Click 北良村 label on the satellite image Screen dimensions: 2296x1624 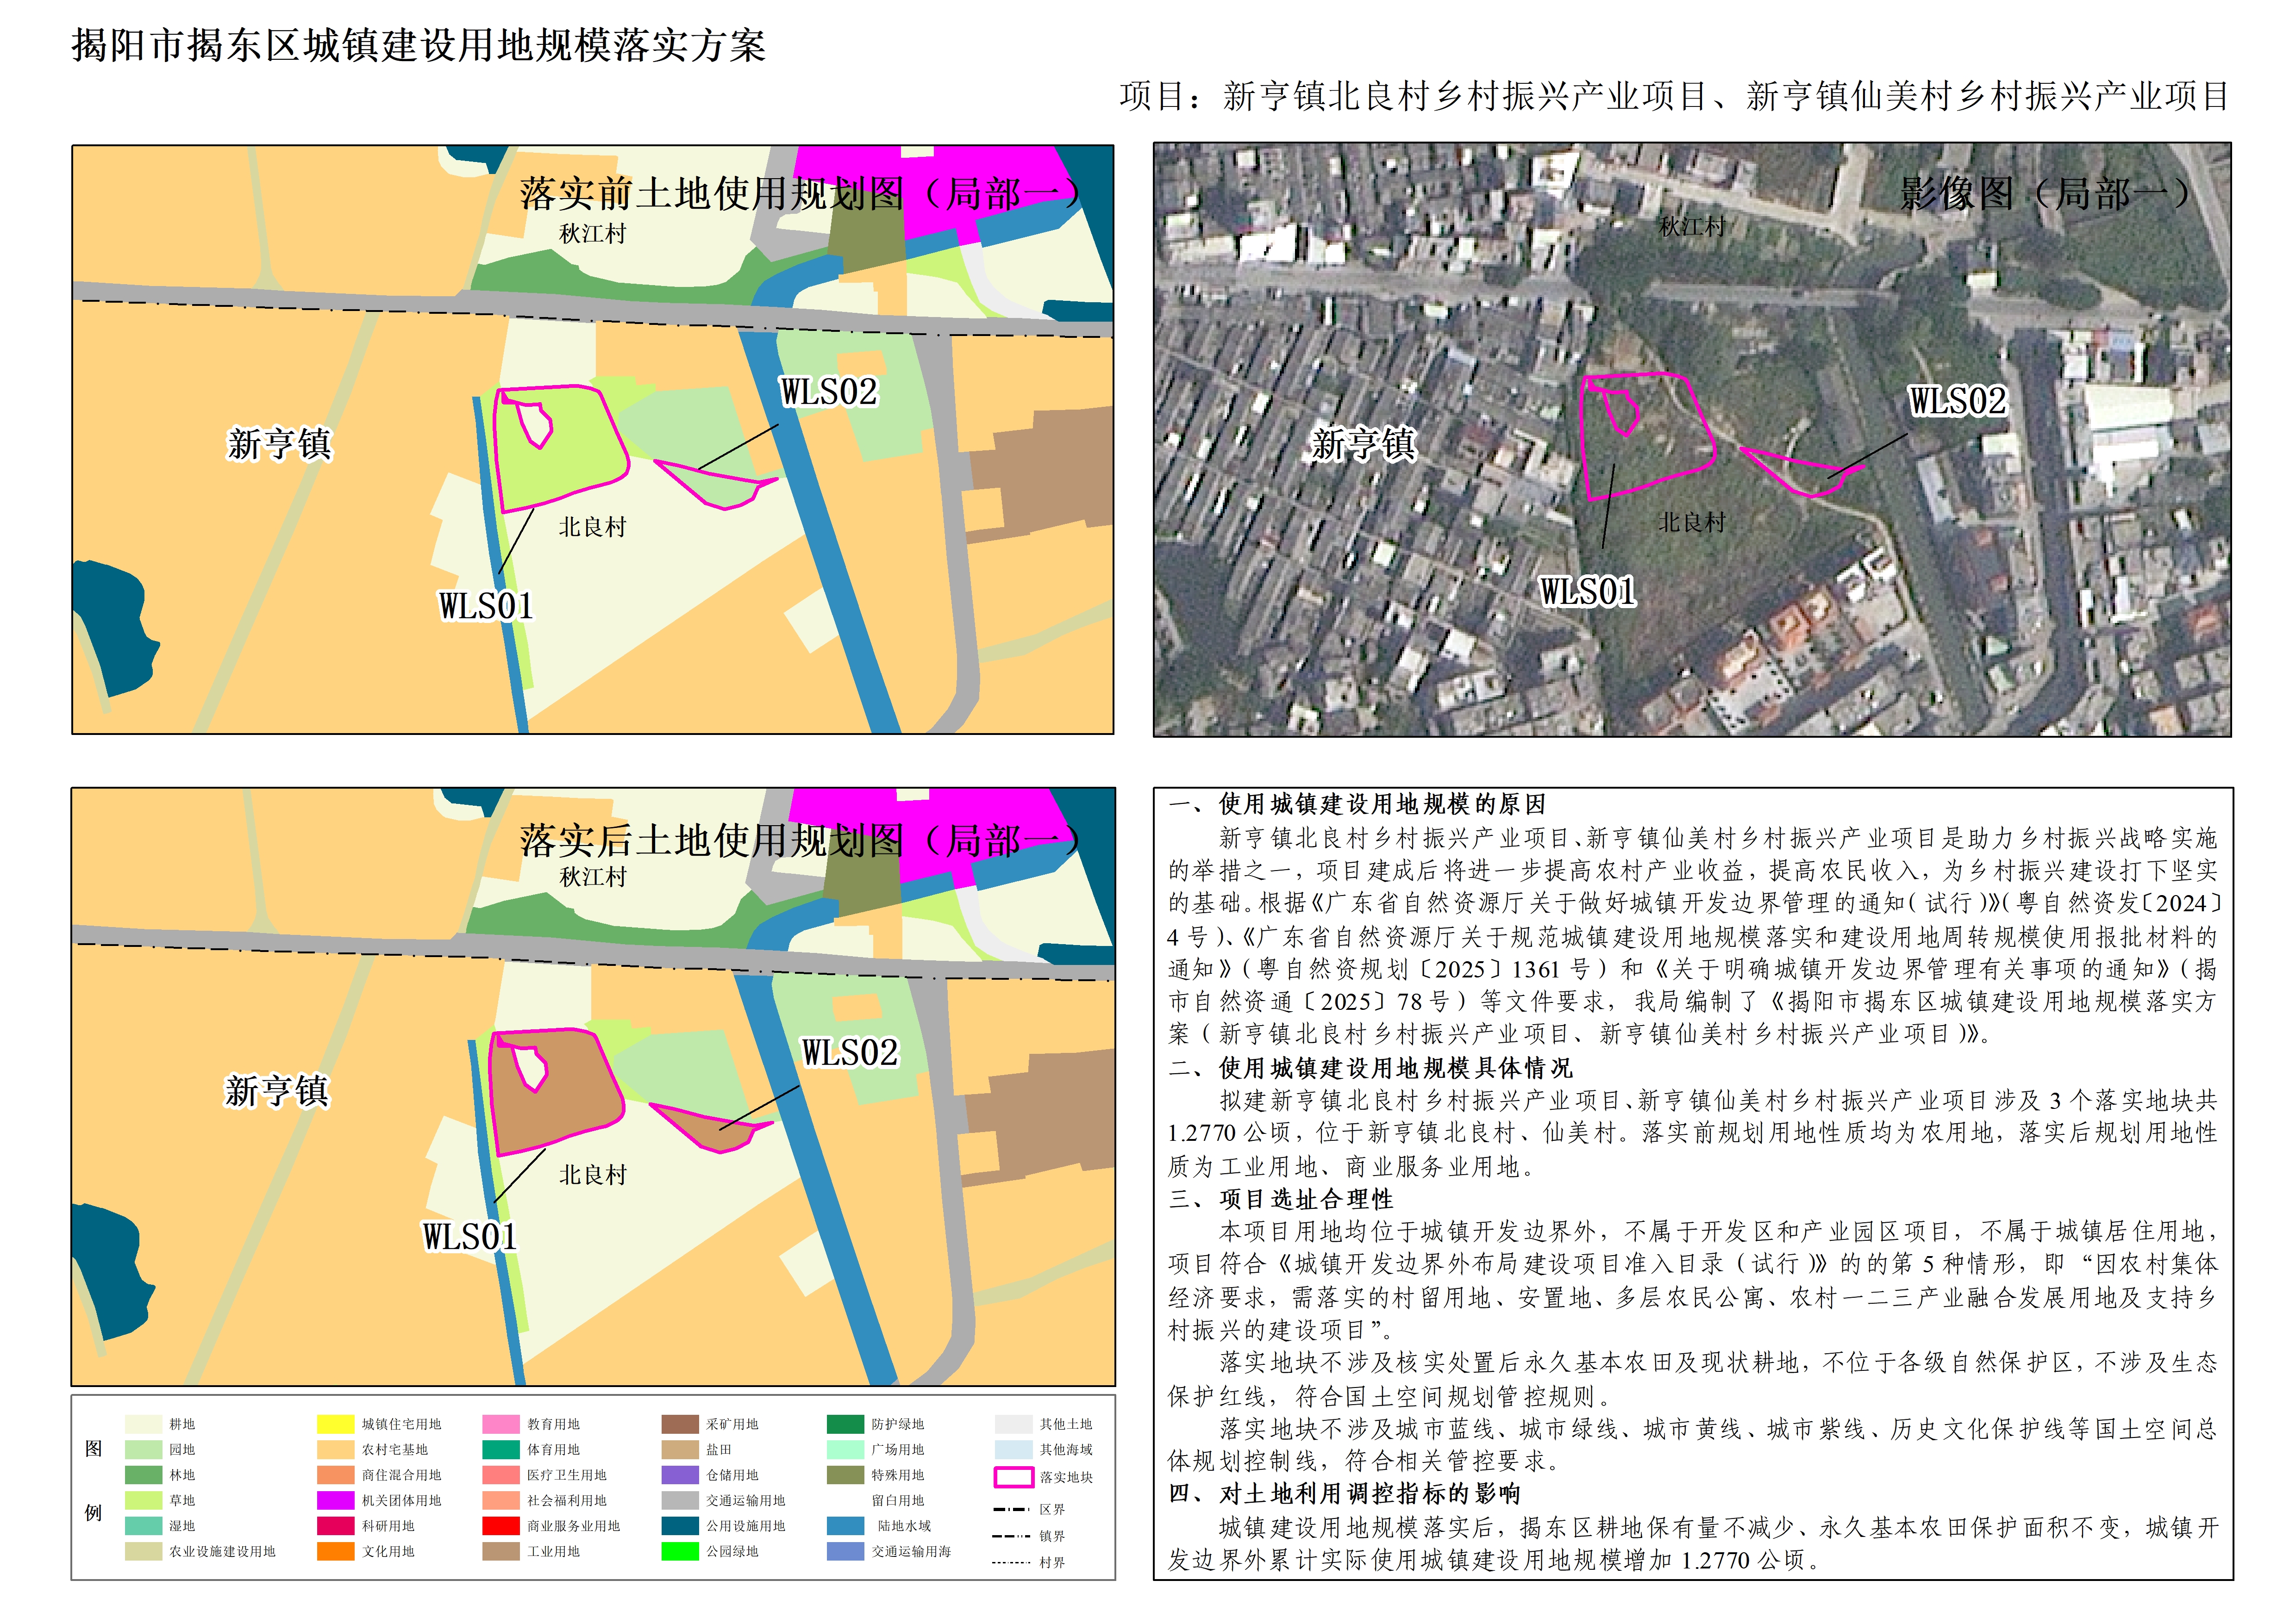1692,522
